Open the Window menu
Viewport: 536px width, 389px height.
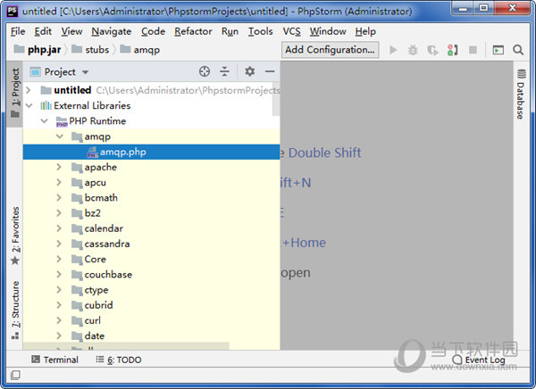click(328, 31)
